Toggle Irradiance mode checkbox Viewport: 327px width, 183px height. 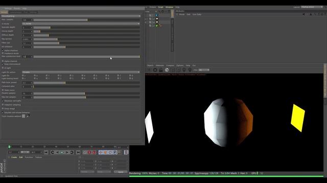pyautogui.click(x=3, y=53)
